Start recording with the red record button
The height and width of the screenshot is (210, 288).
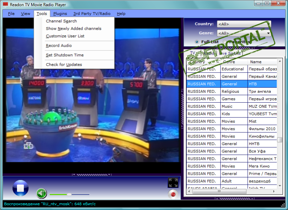click(x=173, y=194)
